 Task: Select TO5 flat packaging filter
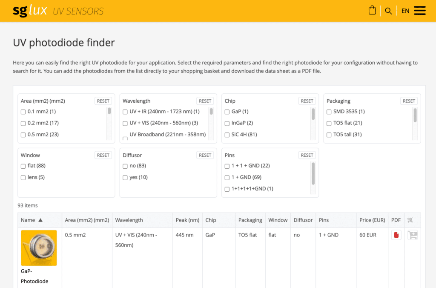coord(329,123)
